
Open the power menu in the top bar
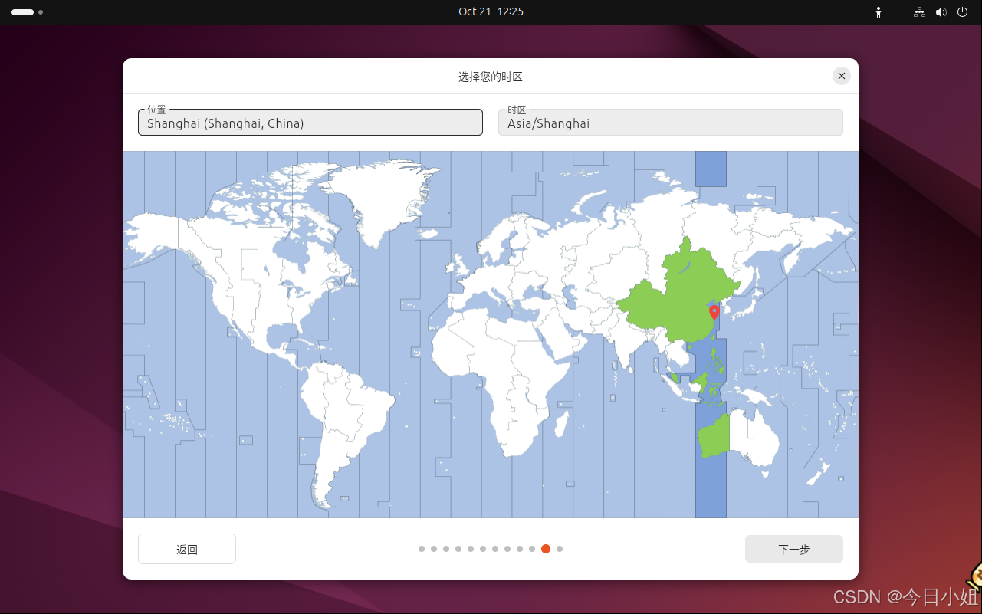962,12
